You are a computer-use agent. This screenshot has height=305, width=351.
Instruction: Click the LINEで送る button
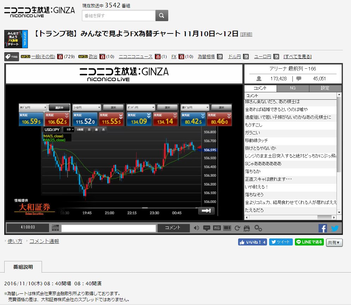pos(309,242)
